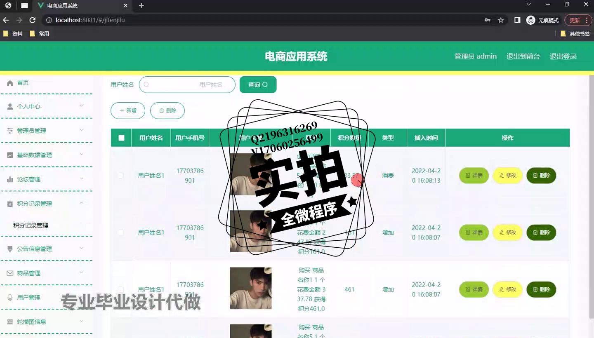Click the 新增 add button
This screenshot has height=338, width=594.
(x=128, y=110)
